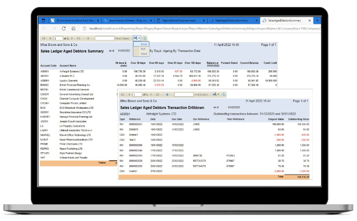The image size is (357, 221).
Task: Summary report: click the Find link
Action: 118,38
